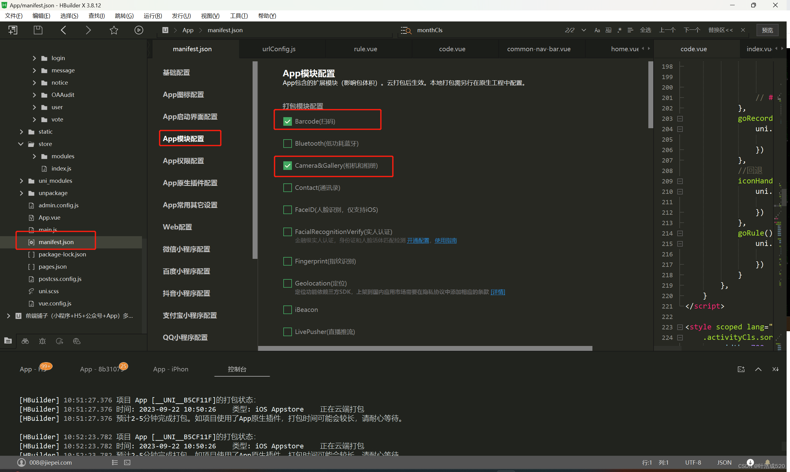Click the new file toolbar icon
This screenshot has width=790, height=472.
point(13,30)
